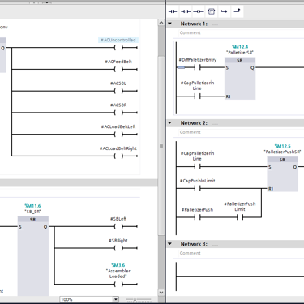Click the close branch toolbar icon
The height and width of the screenshot is (304, 304).
point(237,11)
